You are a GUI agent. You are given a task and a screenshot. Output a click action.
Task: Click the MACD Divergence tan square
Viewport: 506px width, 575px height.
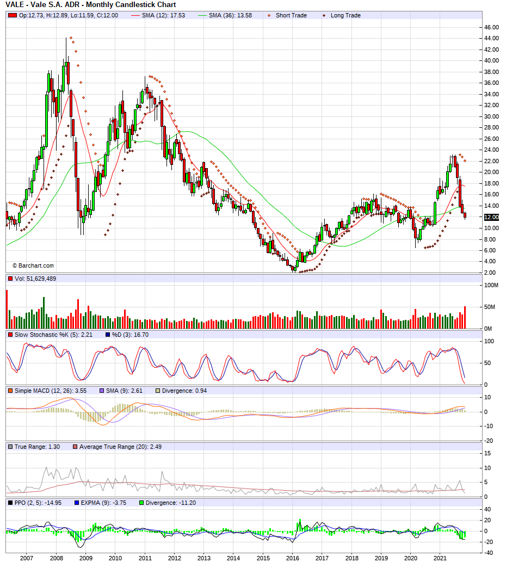pyautogui.click(x=158, y=391)
